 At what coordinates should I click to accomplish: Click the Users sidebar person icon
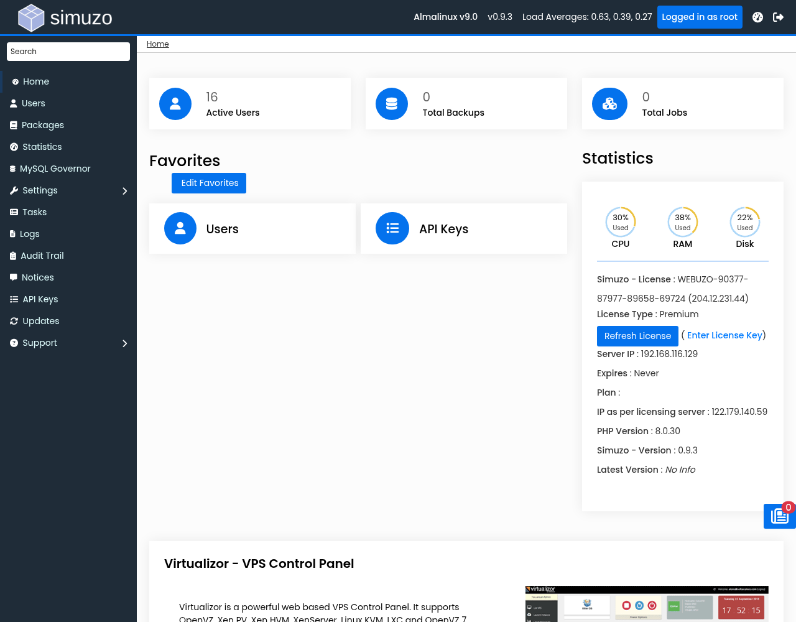[x=14, y=103]
